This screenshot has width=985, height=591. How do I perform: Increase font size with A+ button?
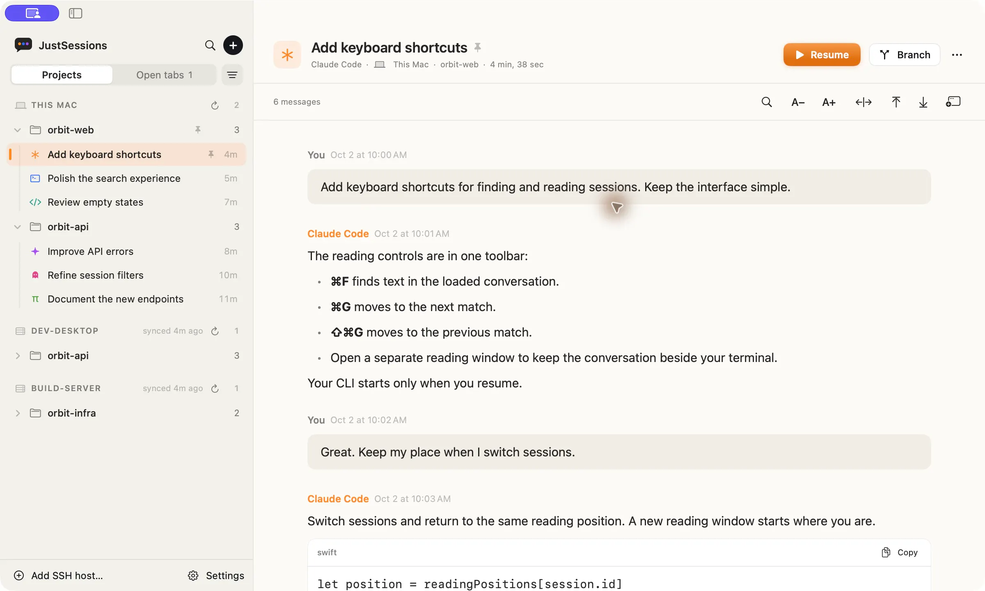(x=829, y=102)
